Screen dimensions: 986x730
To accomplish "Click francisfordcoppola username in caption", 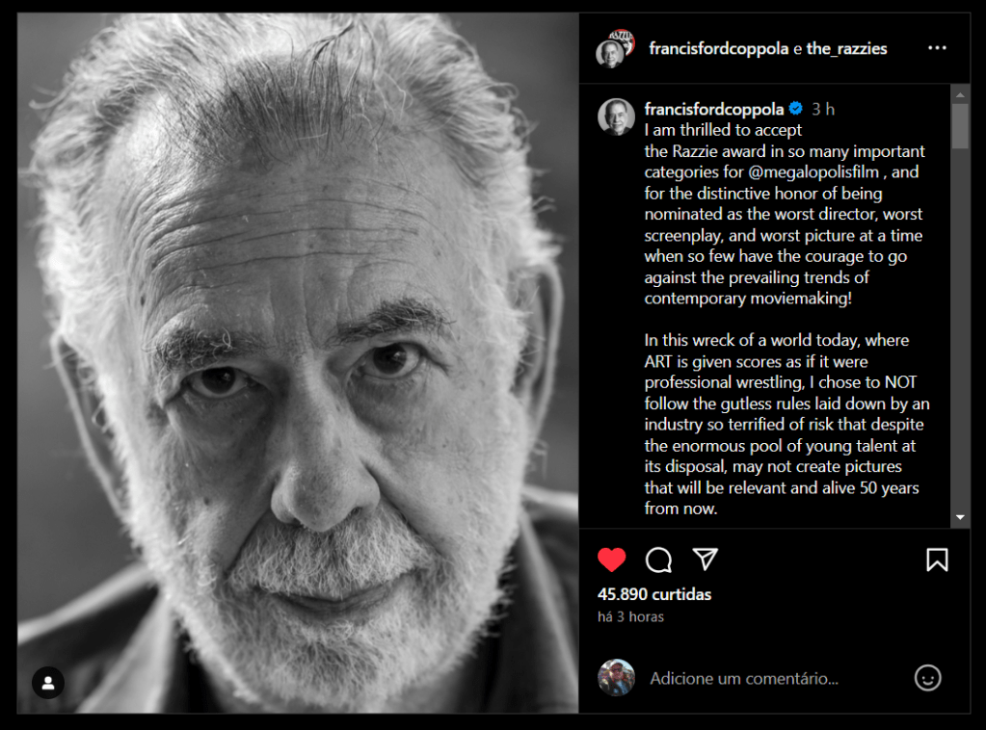I will click(714, 110).
